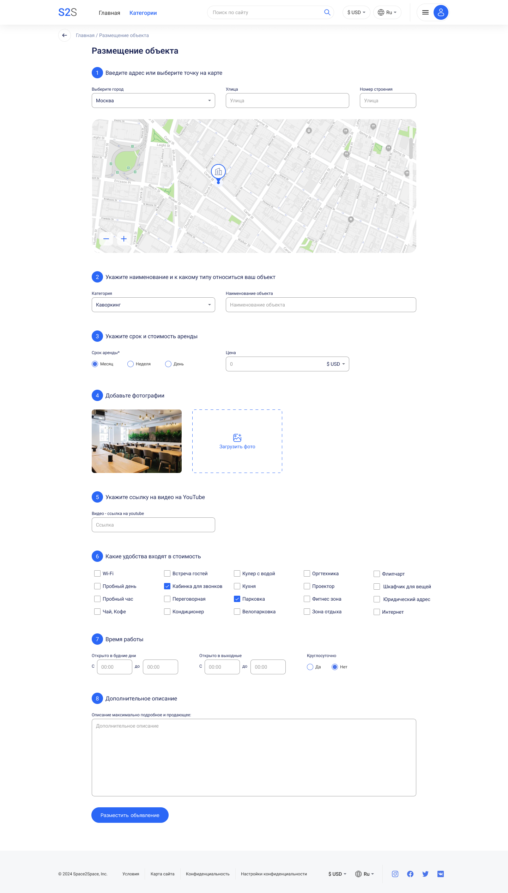Viewport: 508px width, 893px height.
Task: Enable the Wi-Fi amenity checkbox
Action: 97,573
